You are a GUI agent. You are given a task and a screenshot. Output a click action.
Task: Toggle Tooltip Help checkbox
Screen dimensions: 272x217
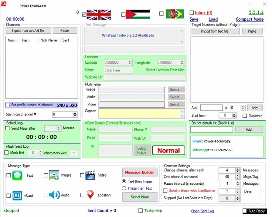coord(140,211)
